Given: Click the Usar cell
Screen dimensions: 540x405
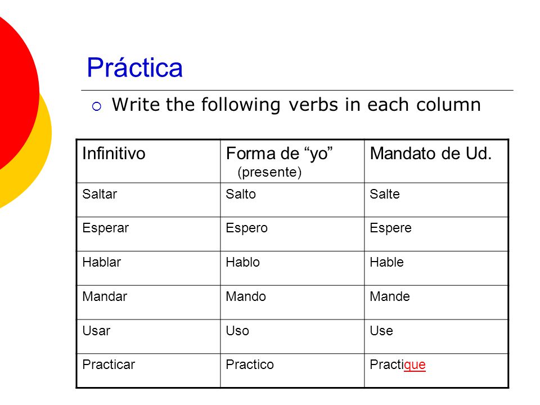Looking at the screenshot, I should 148,336.
